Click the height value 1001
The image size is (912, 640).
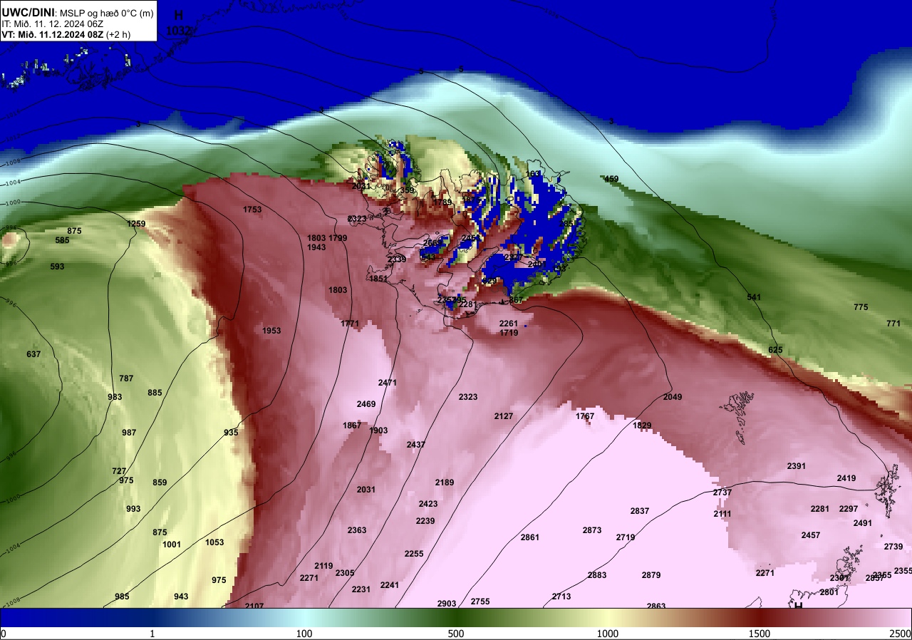172,544
